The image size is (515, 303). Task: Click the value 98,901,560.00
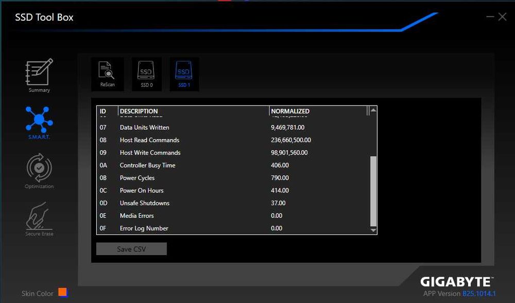tap(289, 153)
